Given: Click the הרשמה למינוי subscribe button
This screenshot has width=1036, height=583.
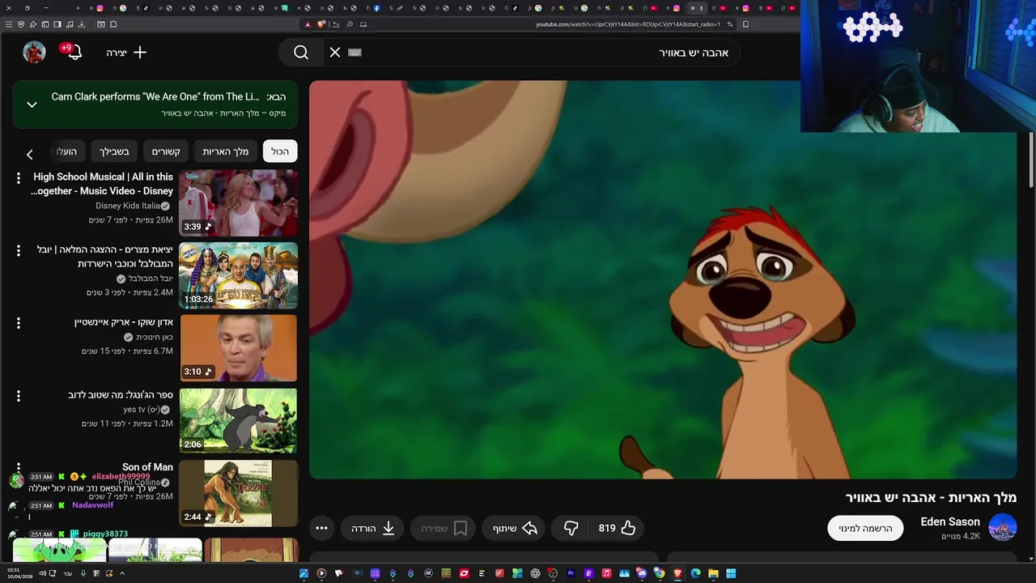Looking at the screenshot, I should click(x=865, y=528).
